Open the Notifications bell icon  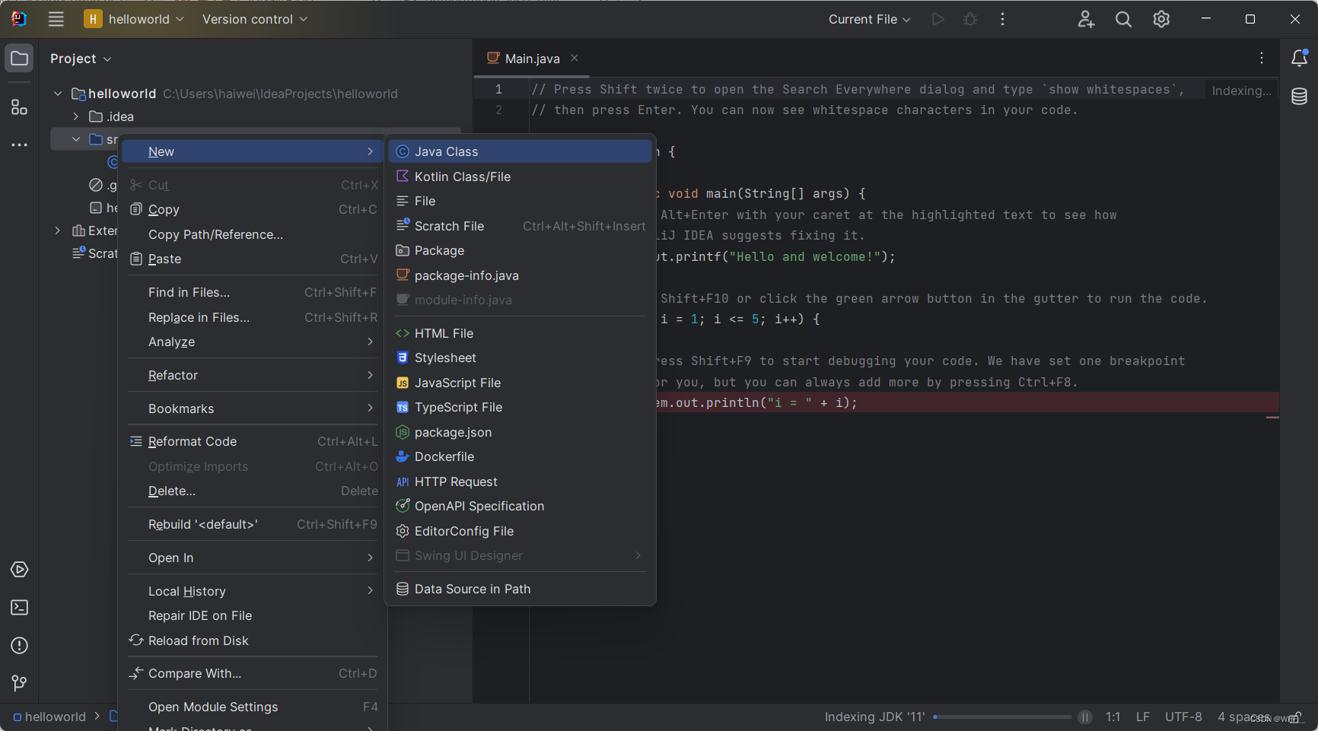click(x=1299, y=58)
